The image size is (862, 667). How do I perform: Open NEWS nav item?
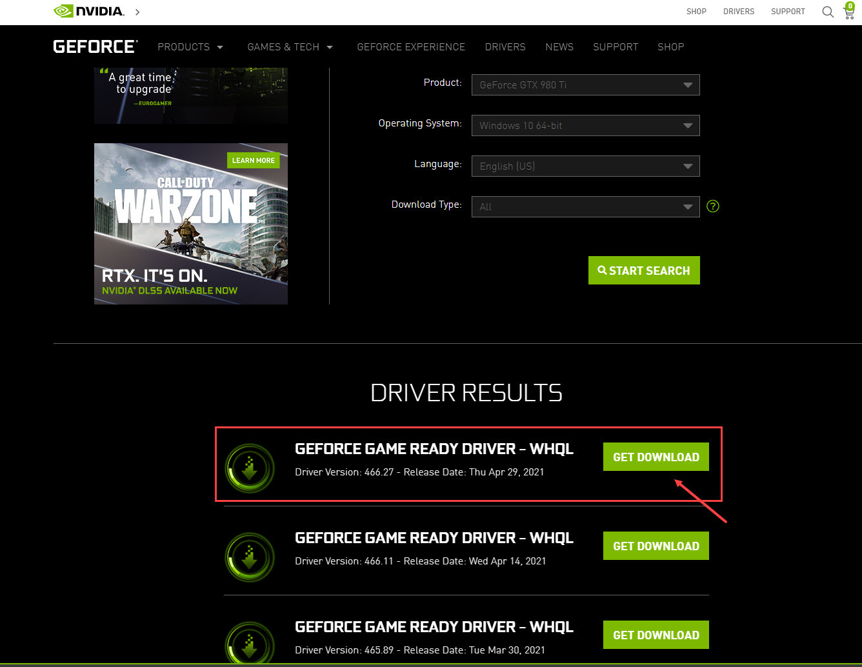coord(559,47)
